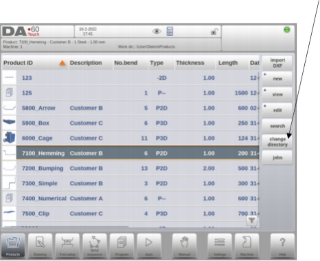Click the view button
Image resolution: width=320 pixels, height=261 pixels.
[277, 95]
